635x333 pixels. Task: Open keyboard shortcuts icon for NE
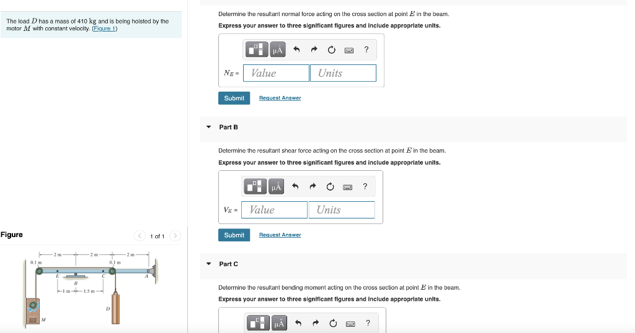349,50
